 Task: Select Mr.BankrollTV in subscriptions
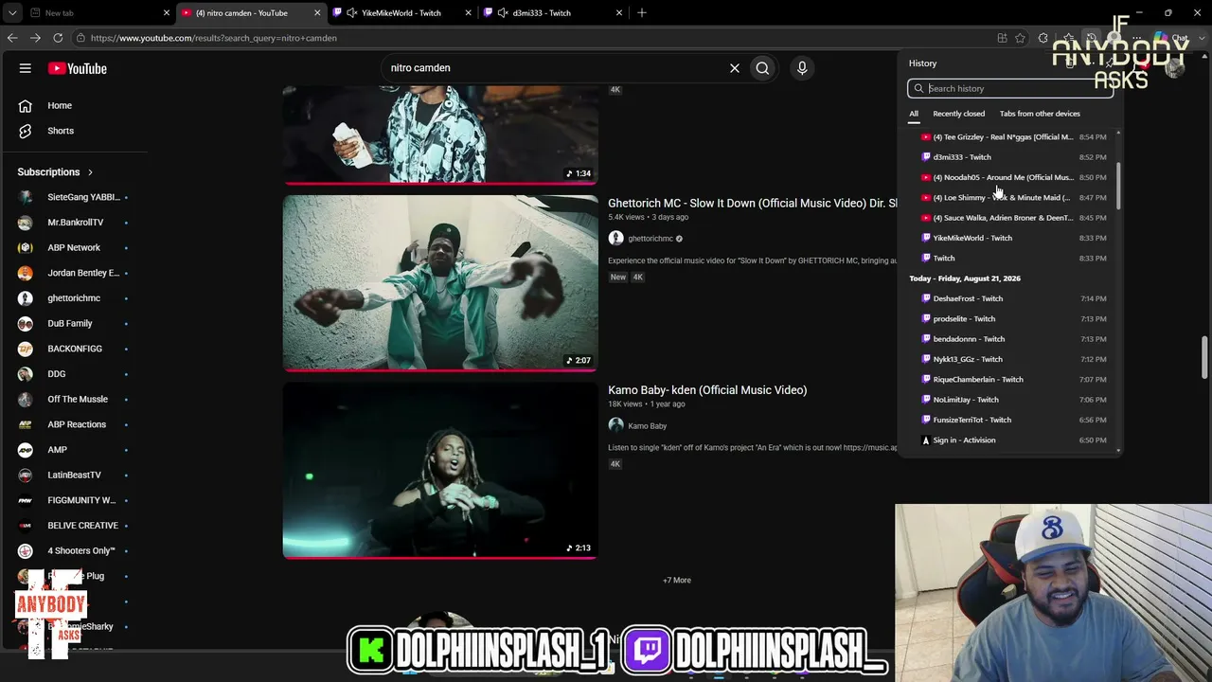[74, 223]
